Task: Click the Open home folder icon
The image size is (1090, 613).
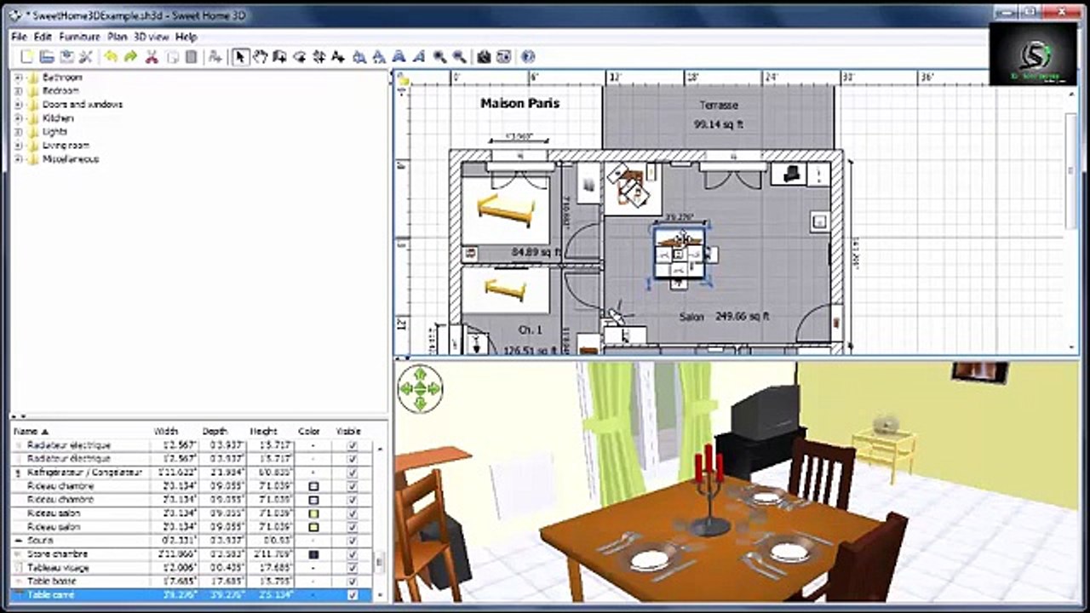Action: pos(47,57)
